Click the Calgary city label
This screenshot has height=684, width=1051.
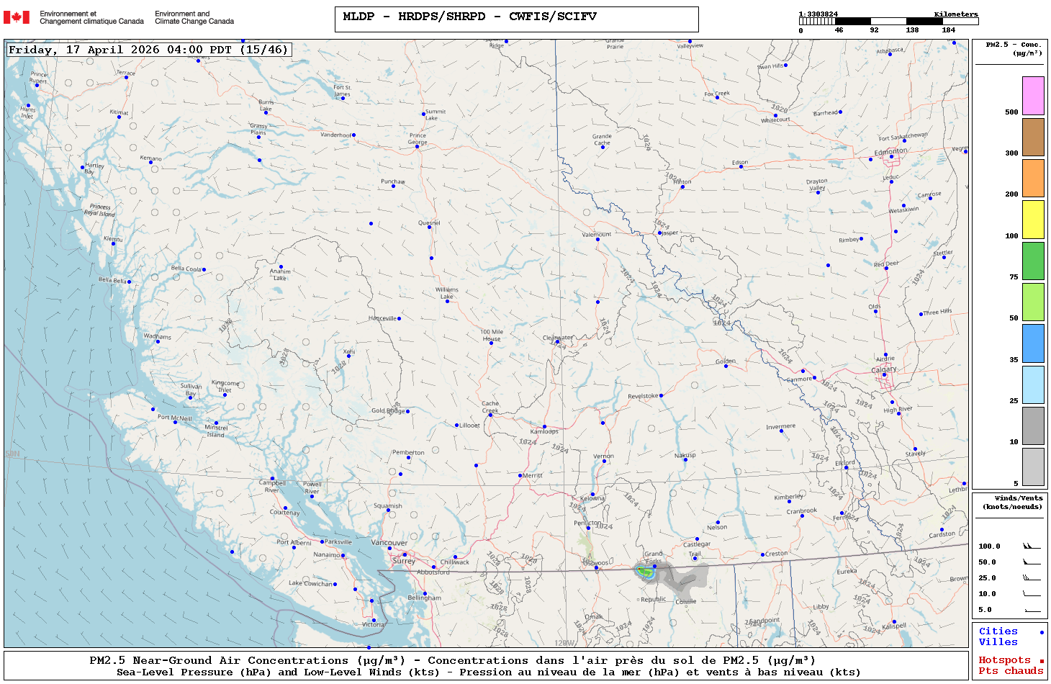tap(884, 369)
